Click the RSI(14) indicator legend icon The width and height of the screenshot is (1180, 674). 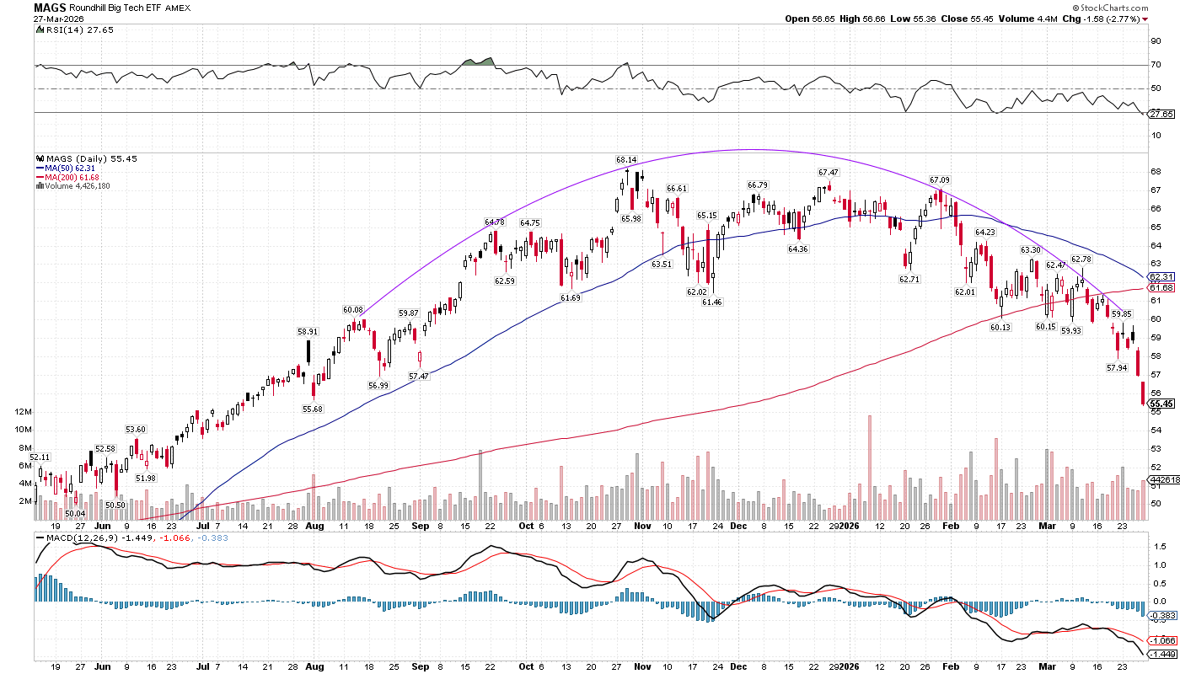(39, 29)
